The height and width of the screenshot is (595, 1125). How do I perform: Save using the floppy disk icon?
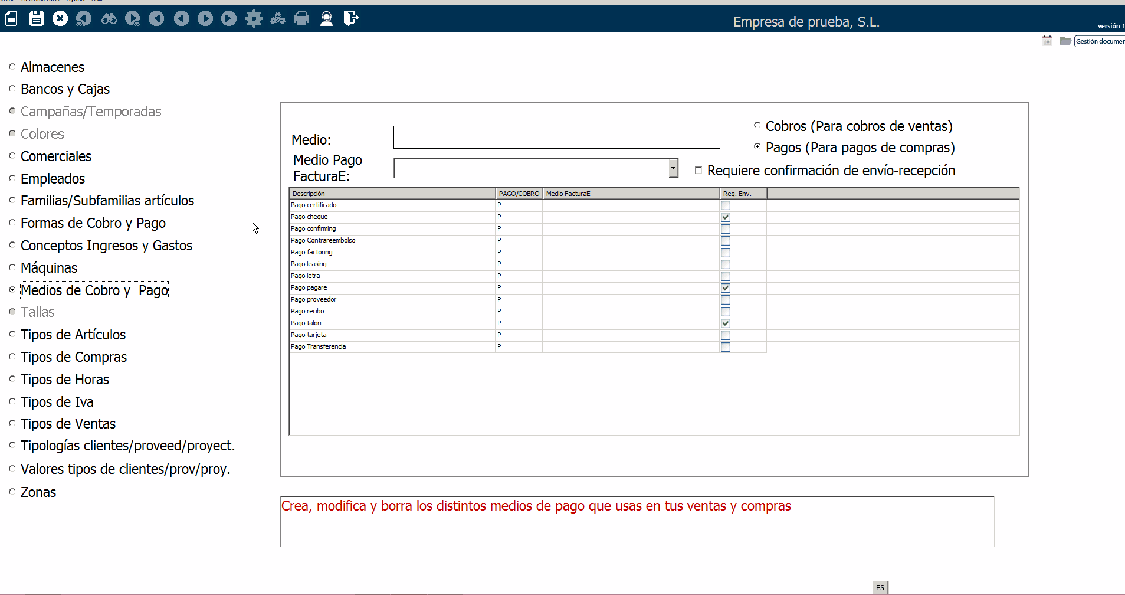pyautogui.click(x=37, y=19)
